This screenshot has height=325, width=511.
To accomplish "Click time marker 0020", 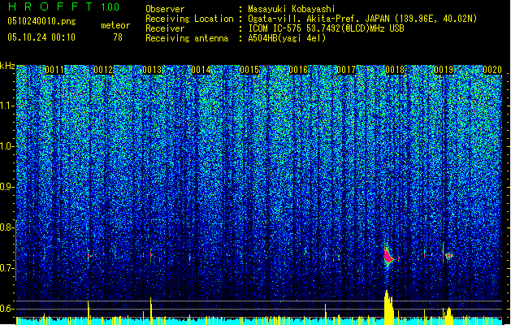I will coord(492,70).
